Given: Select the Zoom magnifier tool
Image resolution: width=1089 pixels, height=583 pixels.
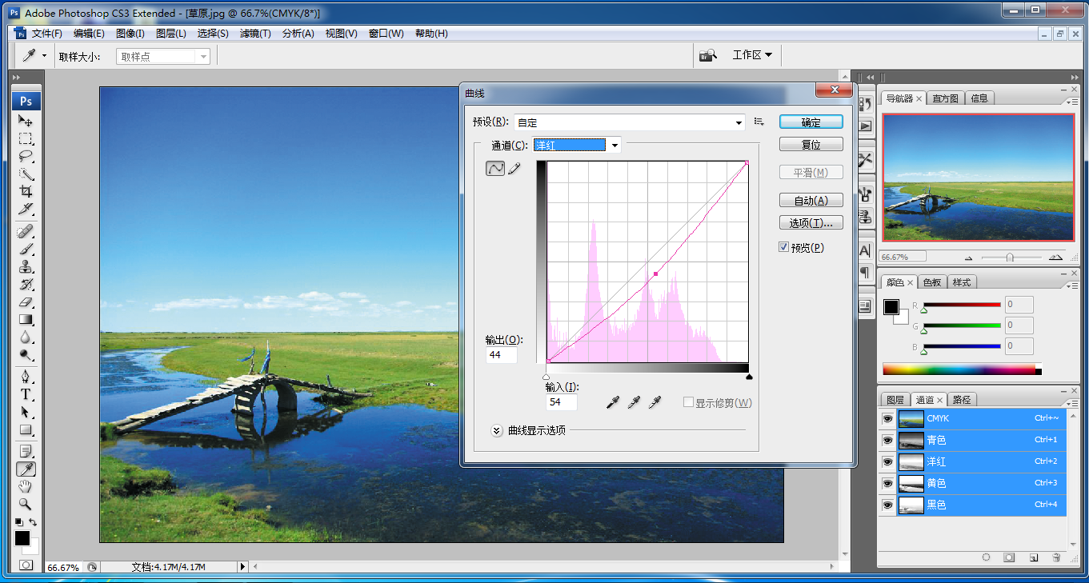Looking at the screenshot, I should pyautogui.click(x=26, y=504).
